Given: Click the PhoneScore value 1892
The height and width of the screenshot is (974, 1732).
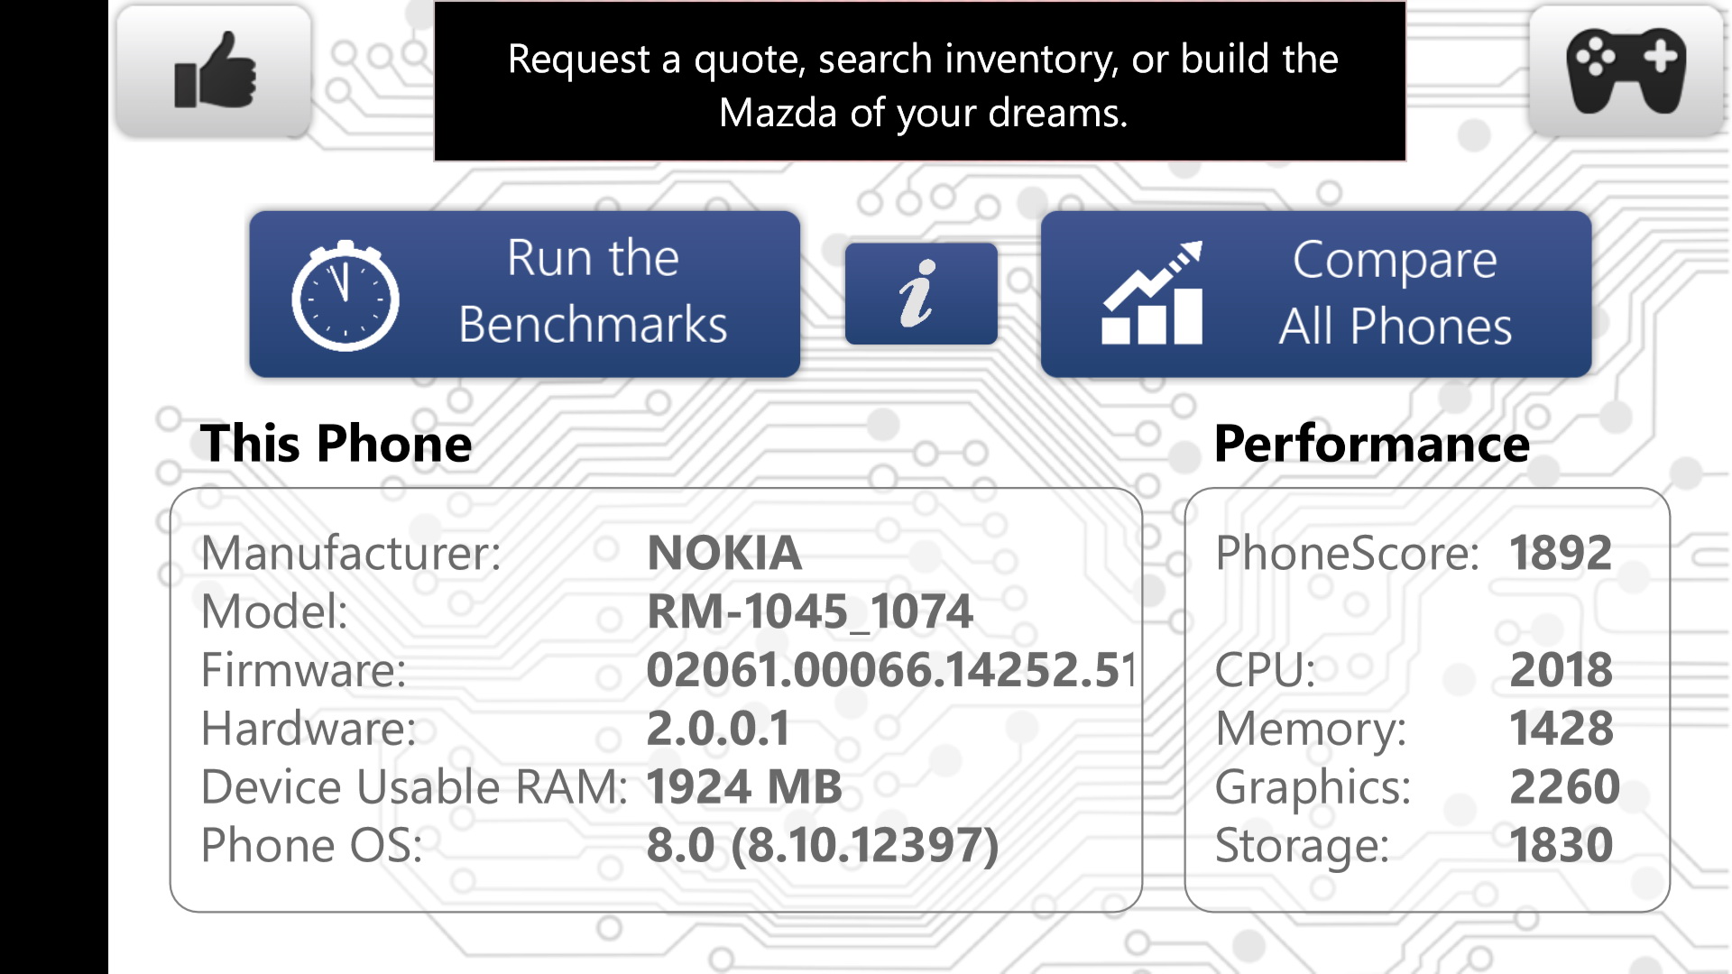Looking at the screenshot, I should (1560, 553).
